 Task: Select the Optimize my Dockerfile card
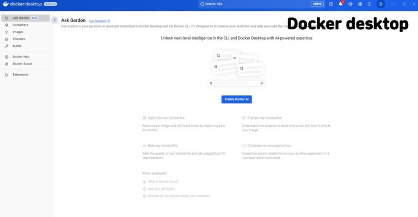tap(187, 124)
